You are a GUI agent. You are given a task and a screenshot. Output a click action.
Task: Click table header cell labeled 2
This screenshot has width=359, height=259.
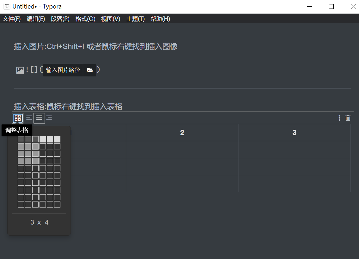(182, 133)
